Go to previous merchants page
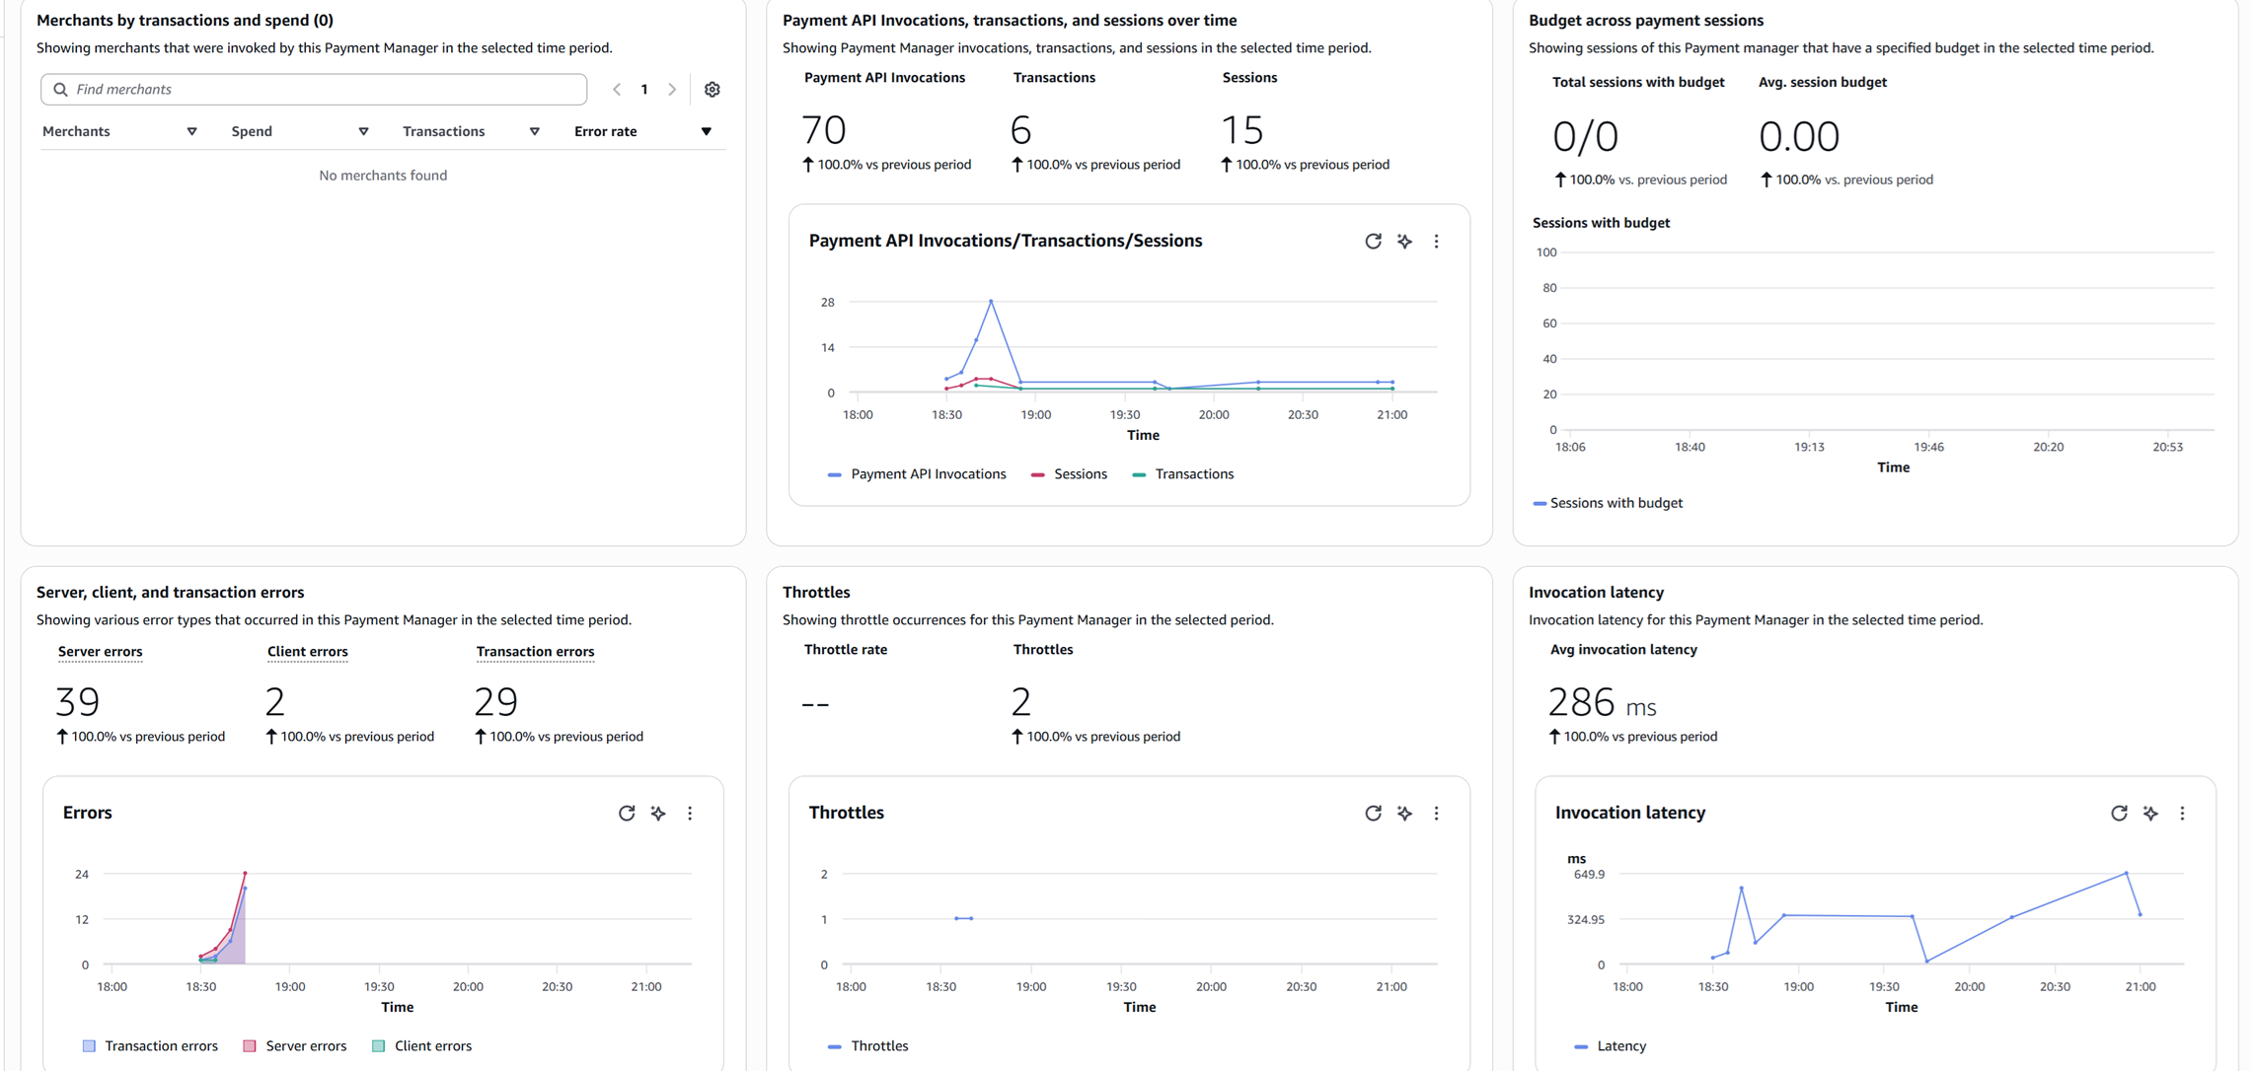The height and width of the screenshot is (1071, 2252). pyautogui.click(x=617, y=90)
